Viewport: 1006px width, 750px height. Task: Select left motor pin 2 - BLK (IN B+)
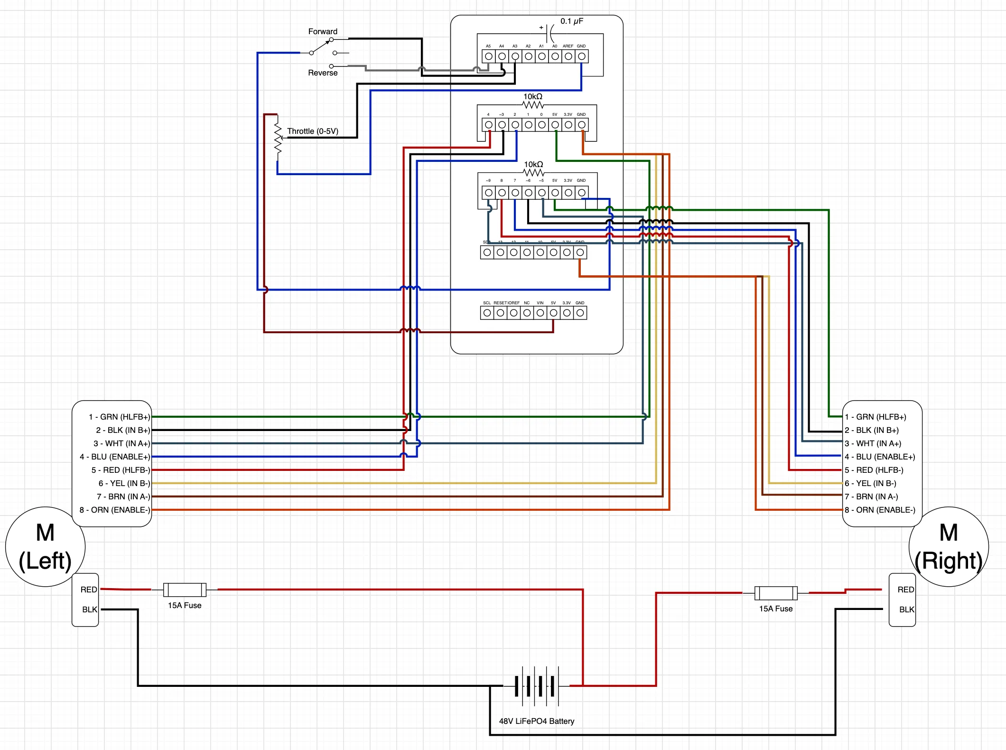click(123, 430)
